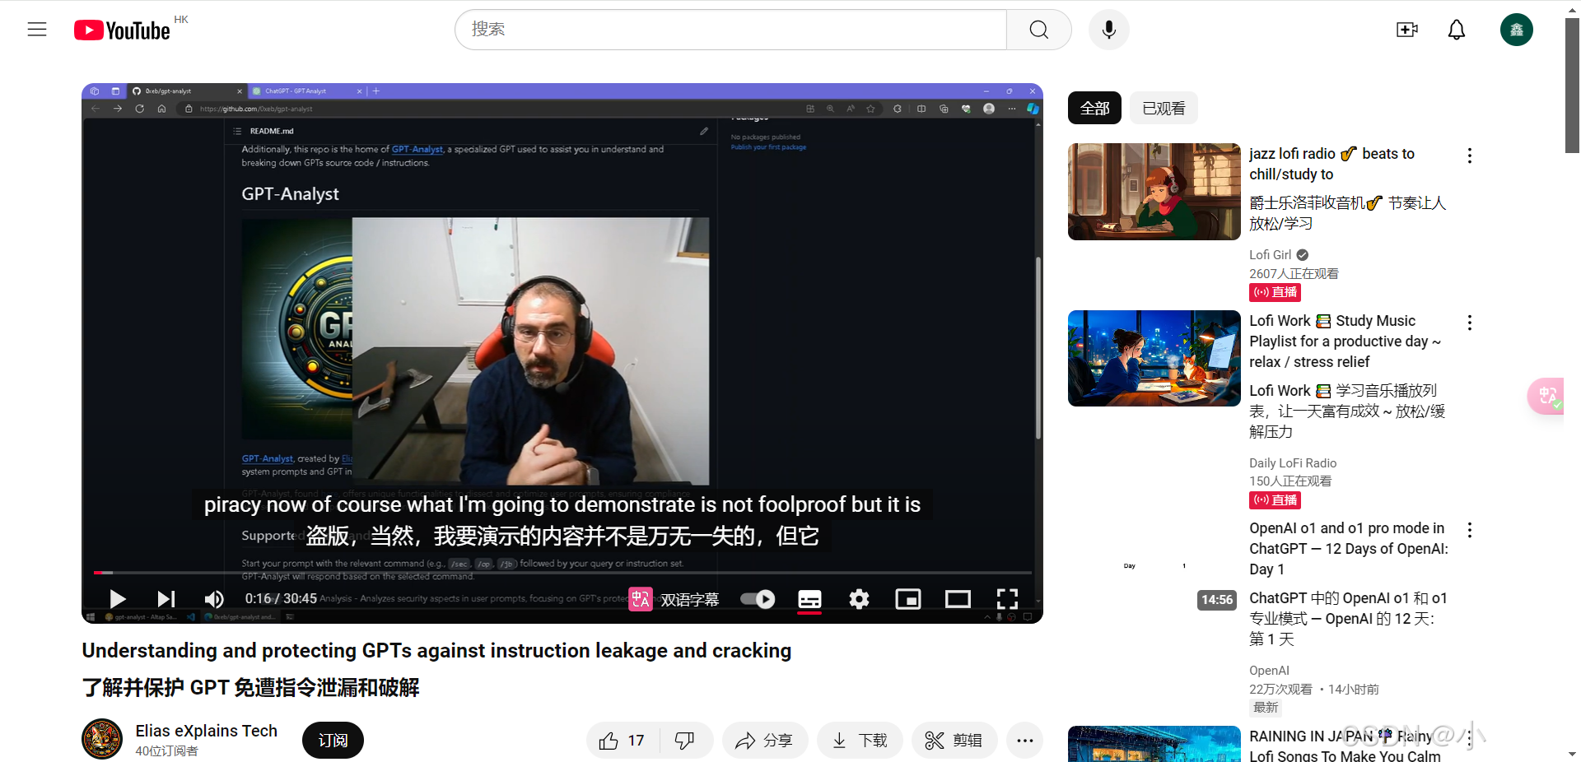Start voice search with the microphone
Image resolution: width=1581 pixels, height=762 pixels.
1109,30
